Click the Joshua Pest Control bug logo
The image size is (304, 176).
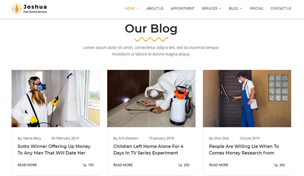coord(17,9)
